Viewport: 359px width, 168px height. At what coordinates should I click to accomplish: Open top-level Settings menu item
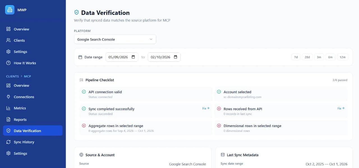(33, 52)
